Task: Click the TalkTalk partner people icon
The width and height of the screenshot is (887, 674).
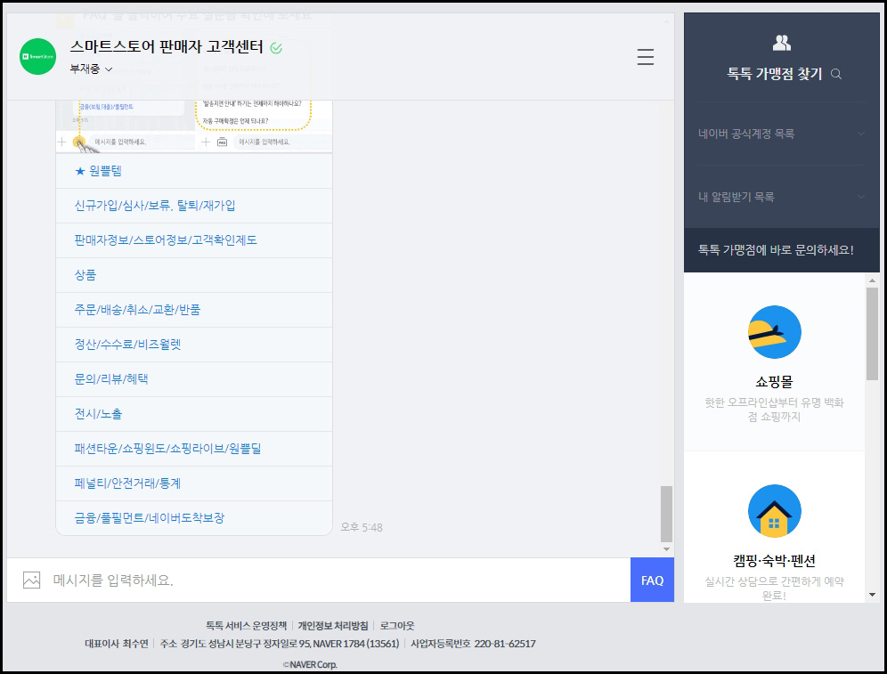Action: pos(782,43)
